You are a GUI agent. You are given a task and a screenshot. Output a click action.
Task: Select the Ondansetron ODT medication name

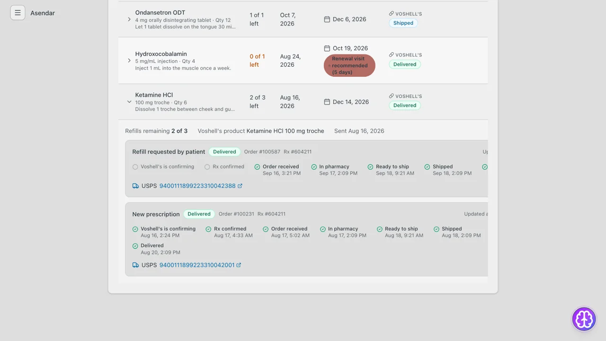click(x=160, y=13)
